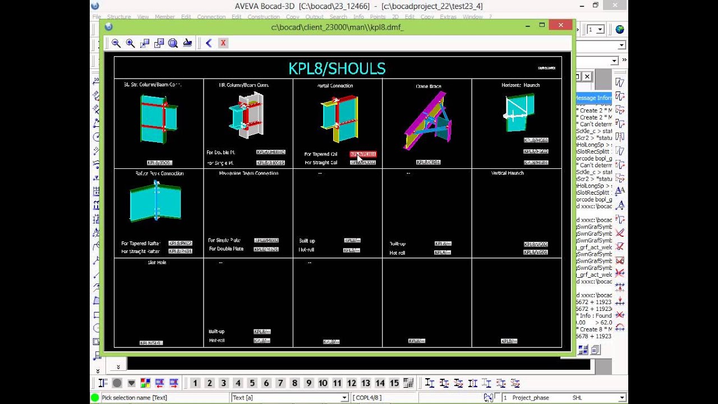Click the single A text style icon
The image size is (718, 404).
pos(620,205)
